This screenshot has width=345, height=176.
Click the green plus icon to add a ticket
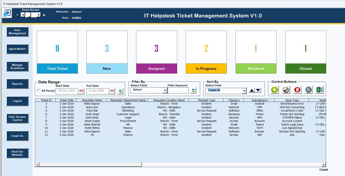coord(274,90)
